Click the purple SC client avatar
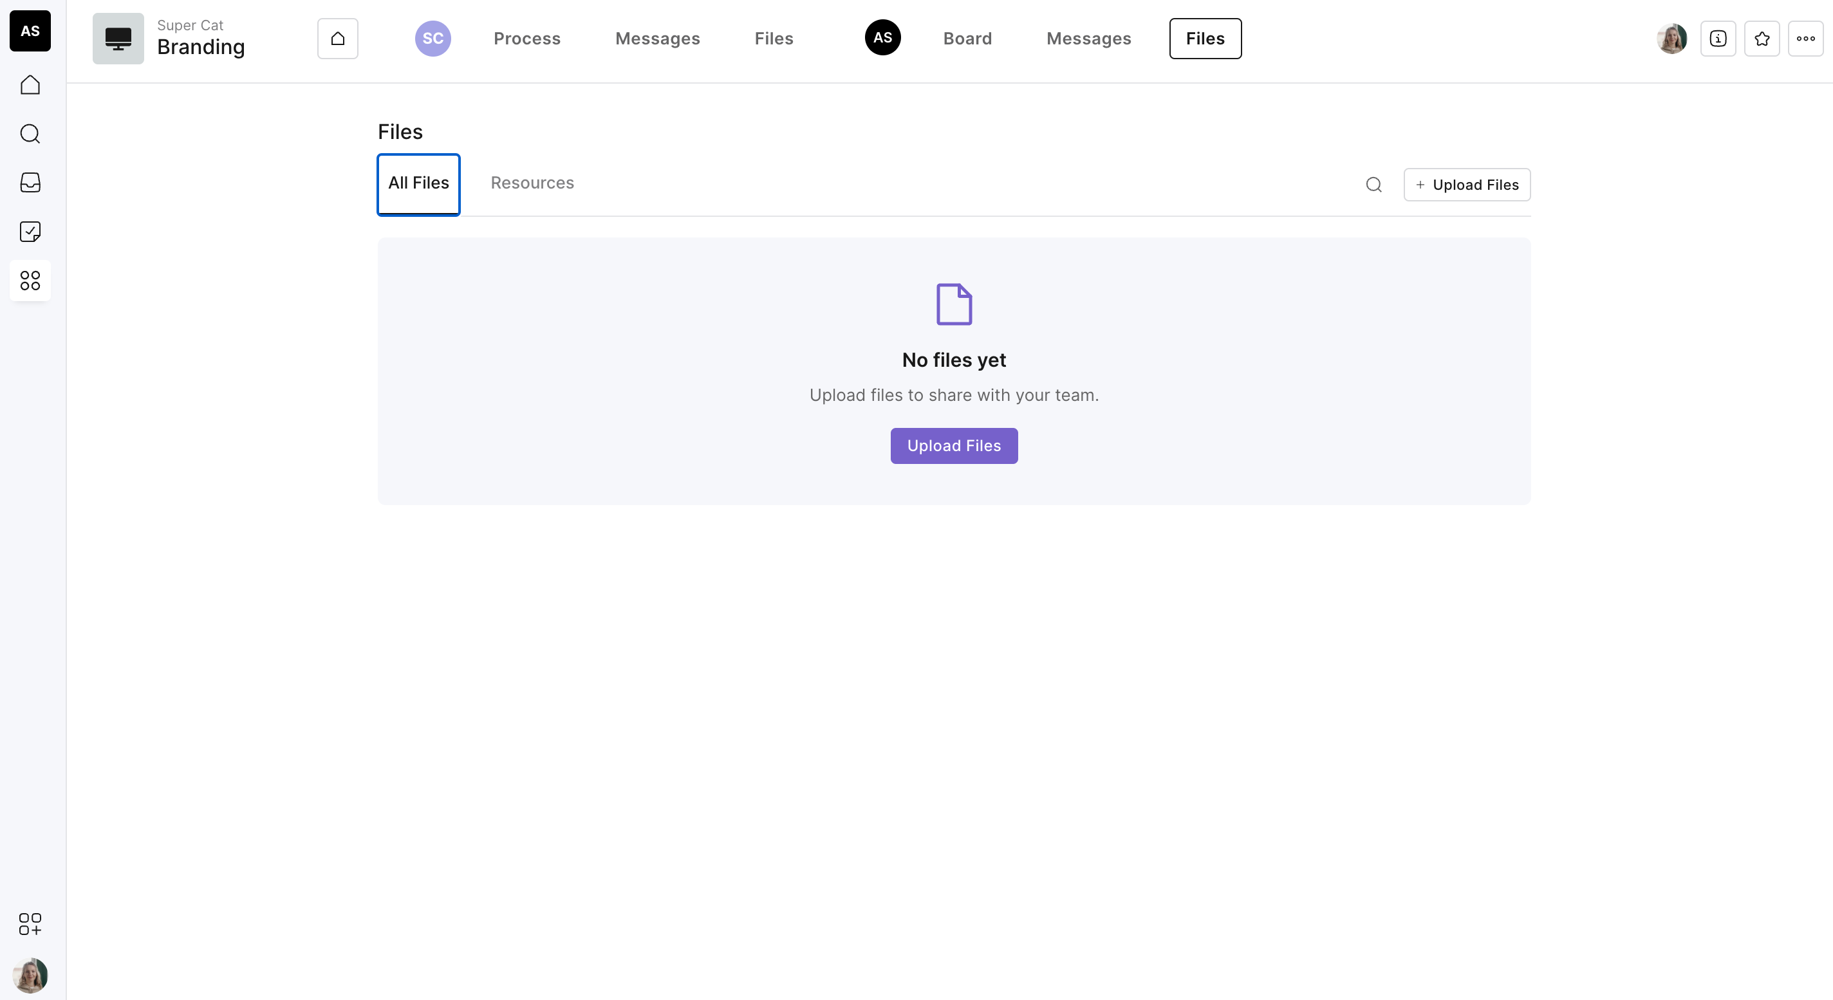The width and height of the screenshot is (1833, 1000). pyautogui.click(x=433, y=39)
